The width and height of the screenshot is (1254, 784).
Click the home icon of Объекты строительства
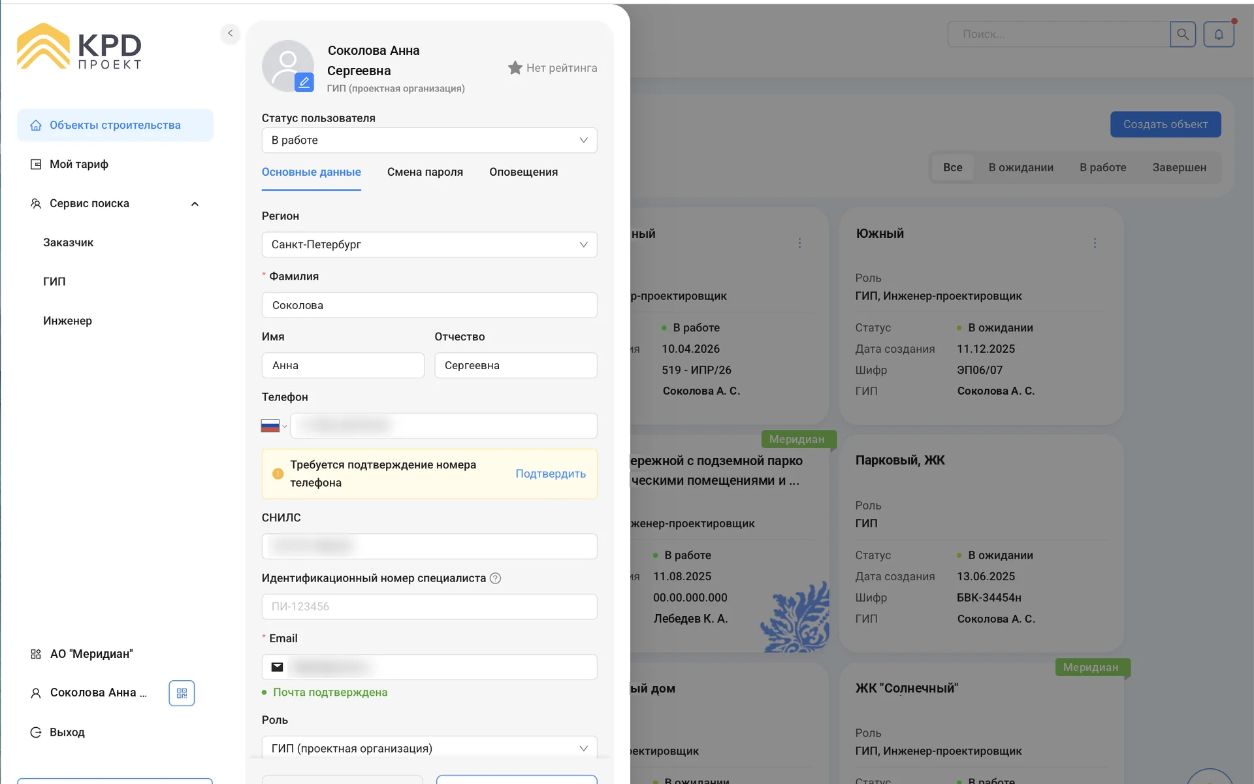pyautogui.click(x=36, y=125)
